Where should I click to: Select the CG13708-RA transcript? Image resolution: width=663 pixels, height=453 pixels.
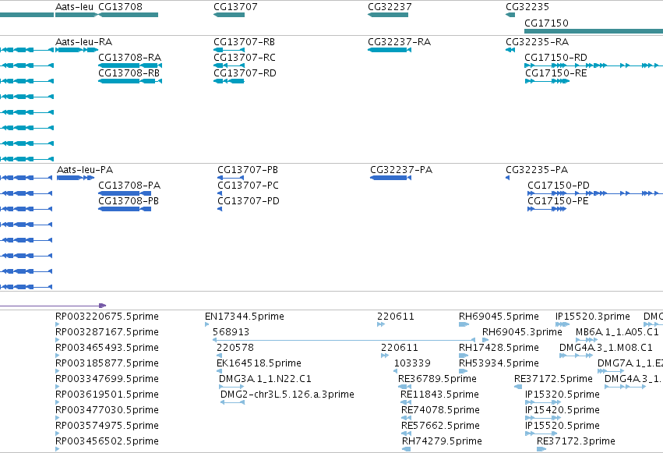pos(130,65)
